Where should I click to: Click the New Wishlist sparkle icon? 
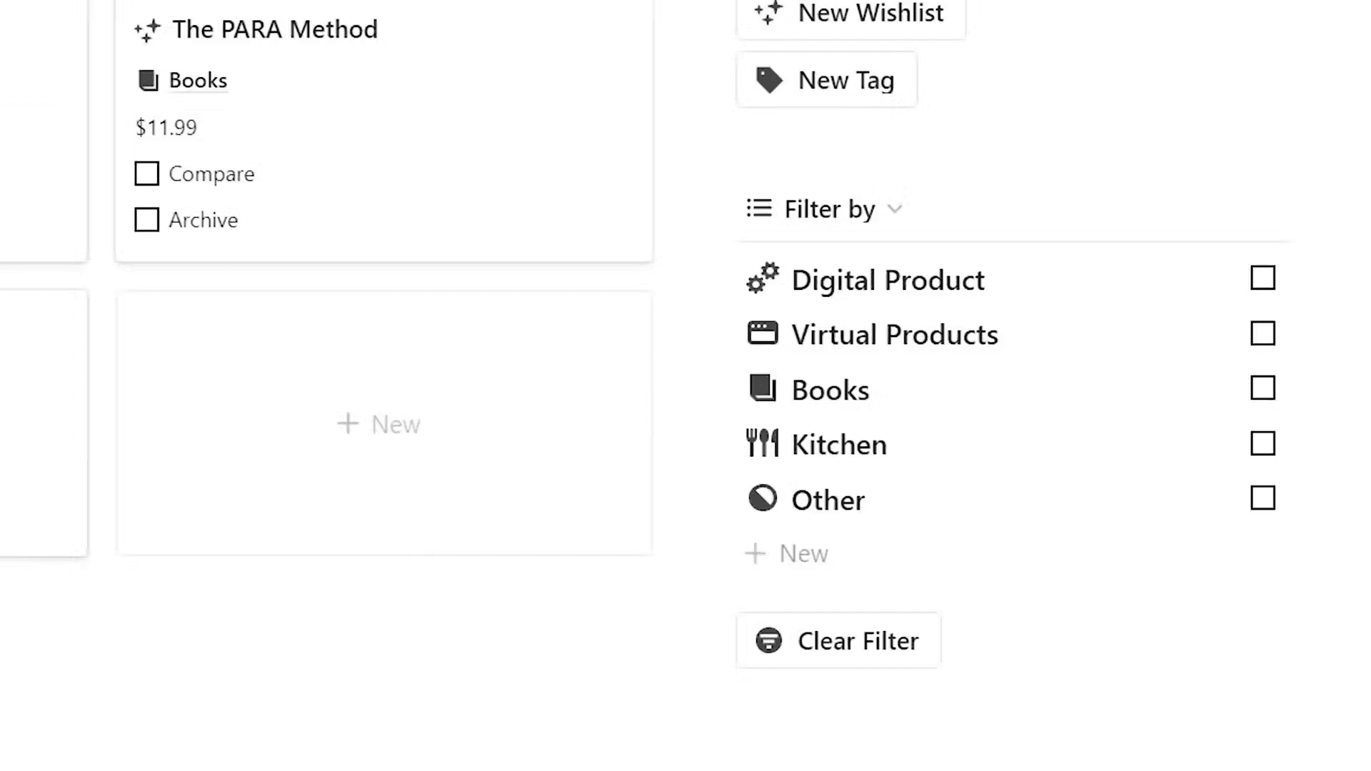(x=768, y=11)
